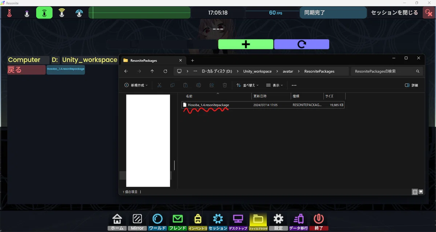Refresh the Explorer folder view
The image size is (436, 232).
pos(165,71)
